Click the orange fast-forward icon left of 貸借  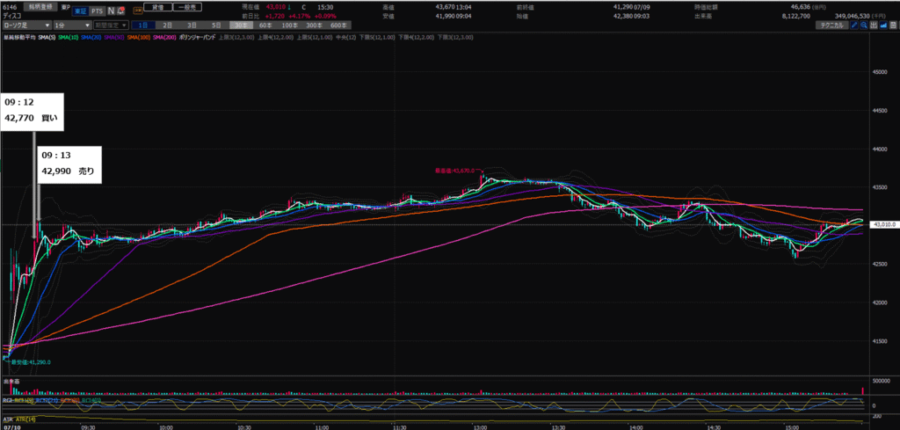point(138,11)
